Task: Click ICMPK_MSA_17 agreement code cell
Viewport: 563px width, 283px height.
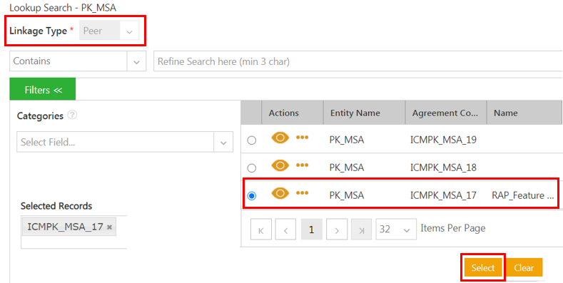Action: 443,195
